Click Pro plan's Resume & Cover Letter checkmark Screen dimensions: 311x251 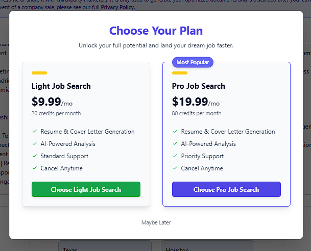coord(175,132)
